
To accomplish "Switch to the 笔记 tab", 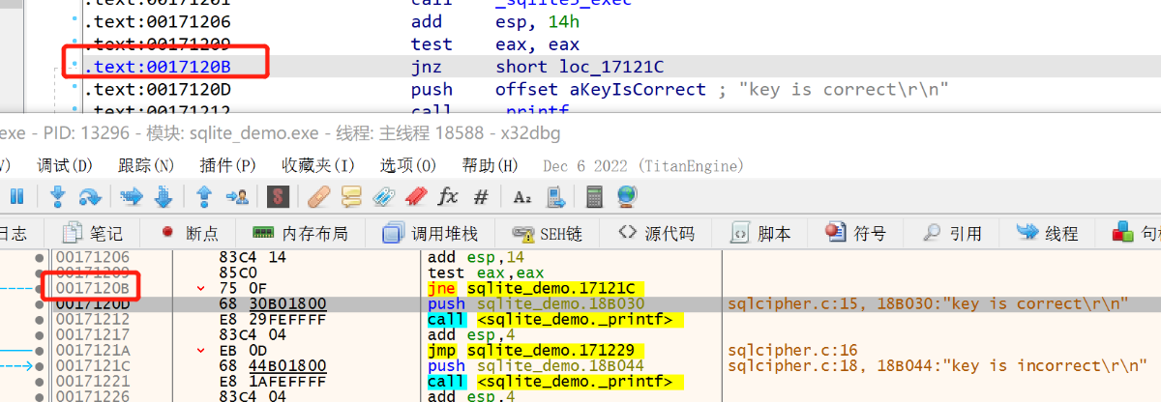I will point(93,233).
